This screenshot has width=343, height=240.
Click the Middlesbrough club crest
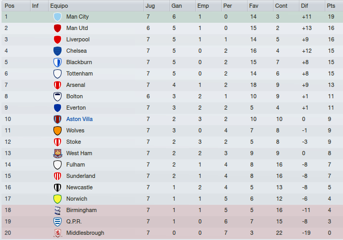click(58, 233)
